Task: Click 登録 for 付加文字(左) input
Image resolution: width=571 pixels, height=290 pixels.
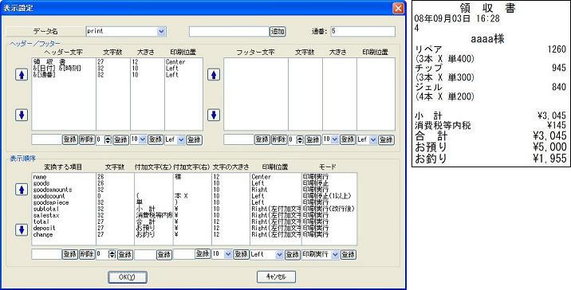Action: click(x=164, y=255)
